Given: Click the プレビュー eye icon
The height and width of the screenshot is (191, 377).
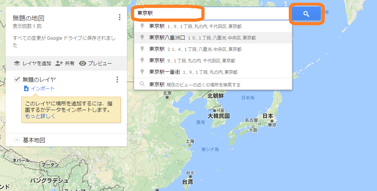Looking at the screenshot, I should pos(82,64).
